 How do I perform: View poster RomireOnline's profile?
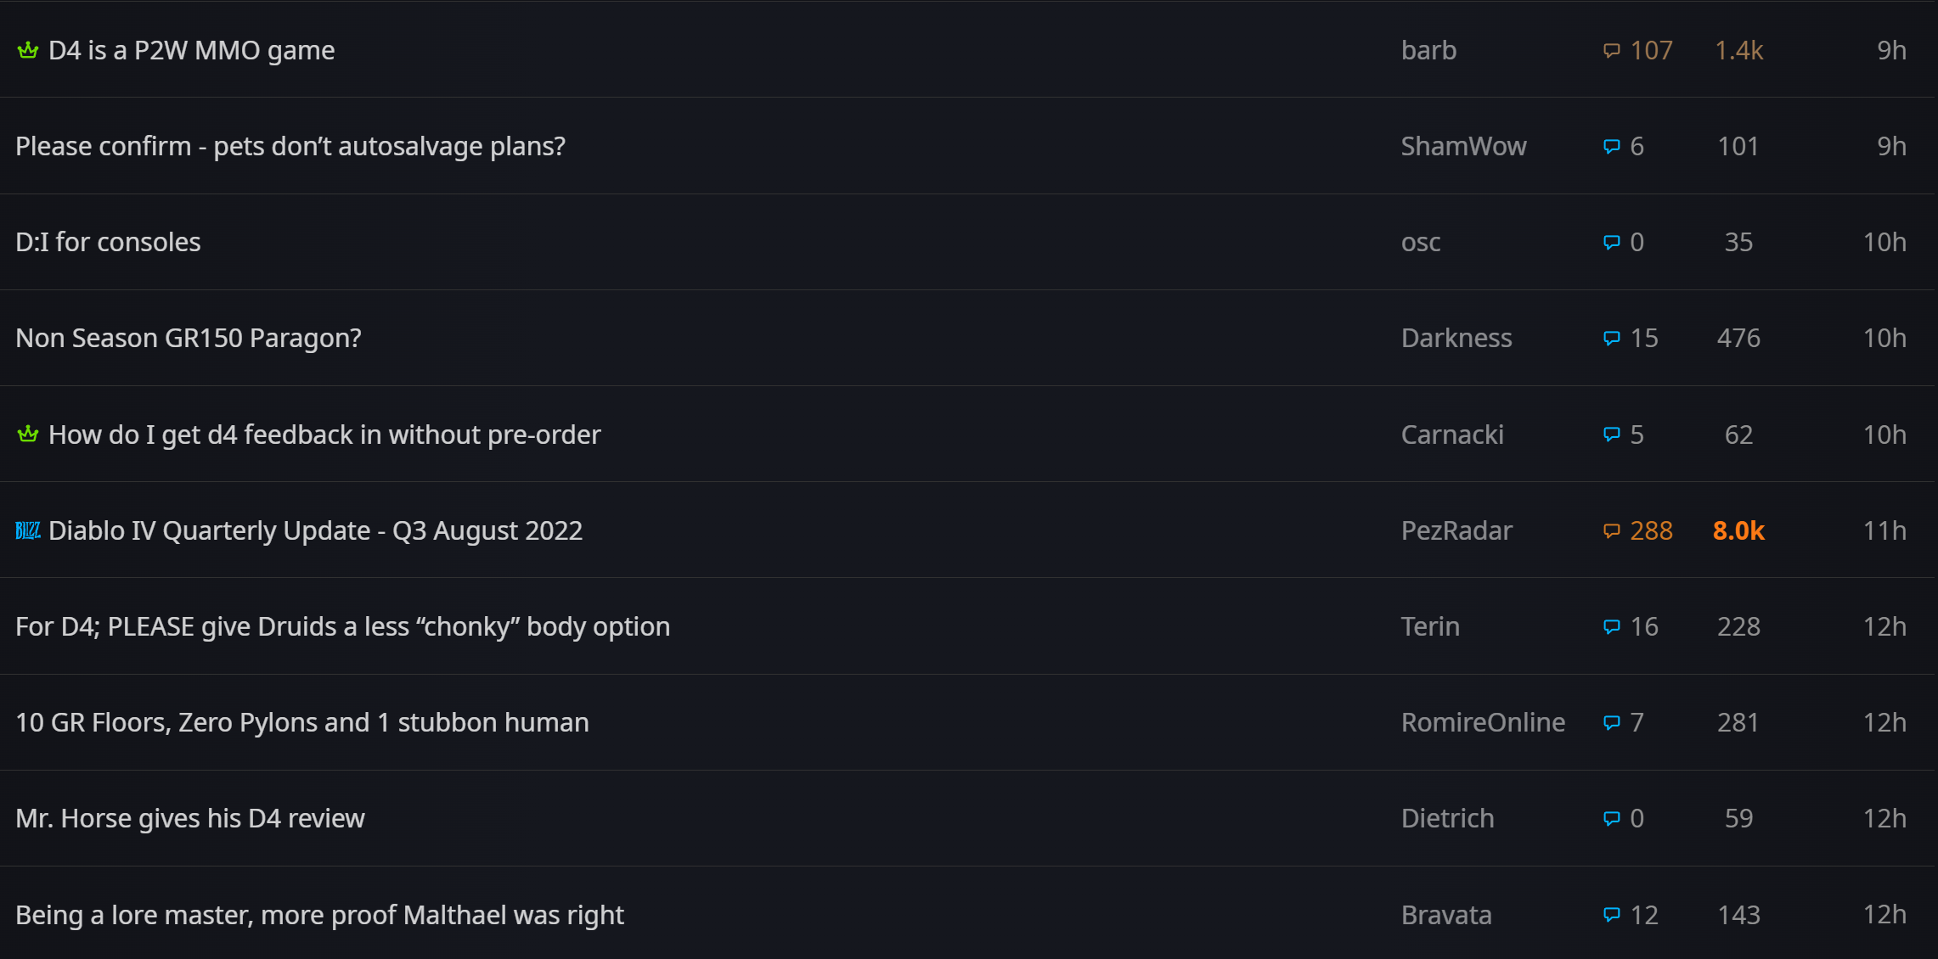1483,723
